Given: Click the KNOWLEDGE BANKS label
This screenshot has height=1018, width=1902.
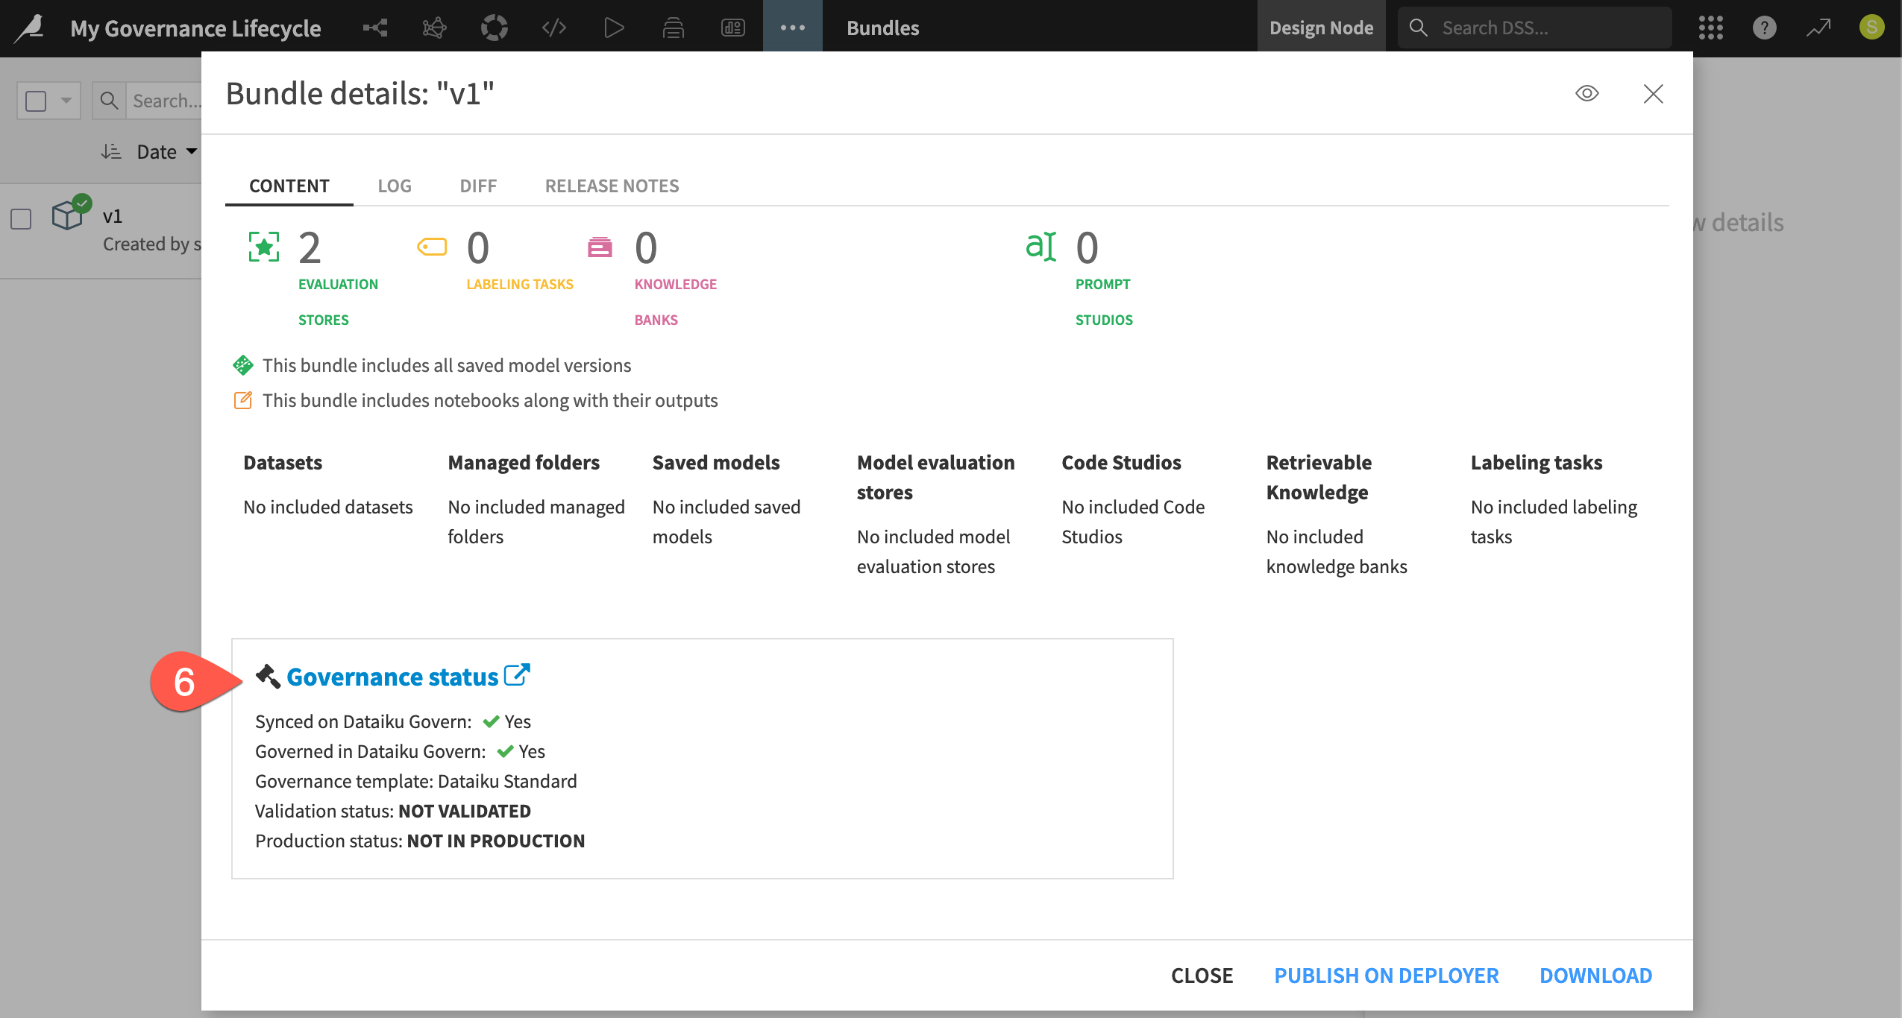Looking at the screenshot, I should click(x=675, y=302).
